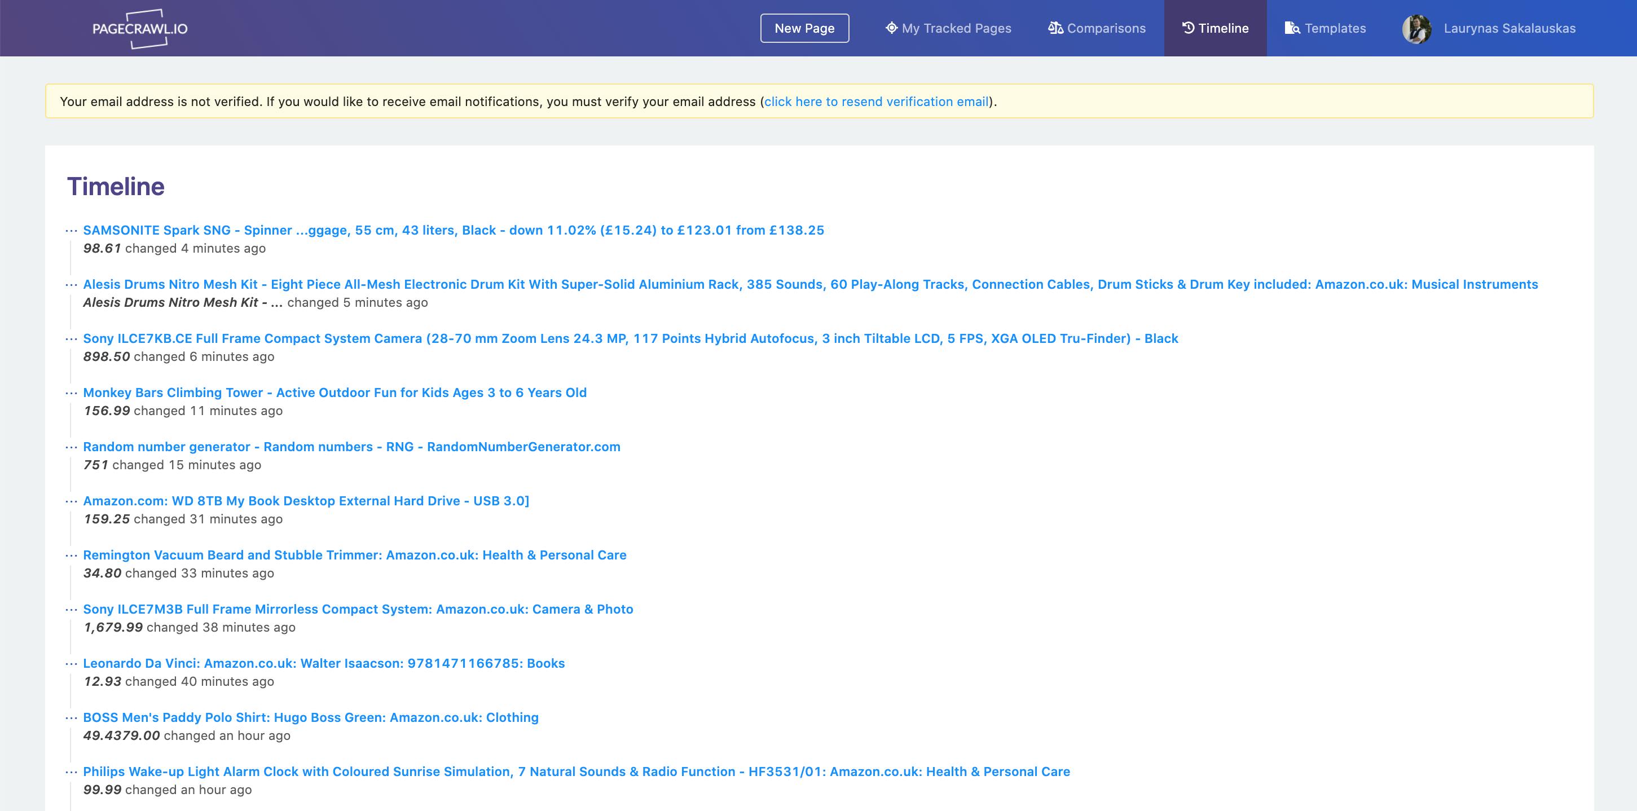Click the PageCrawl.io logo

coord(140,29)
